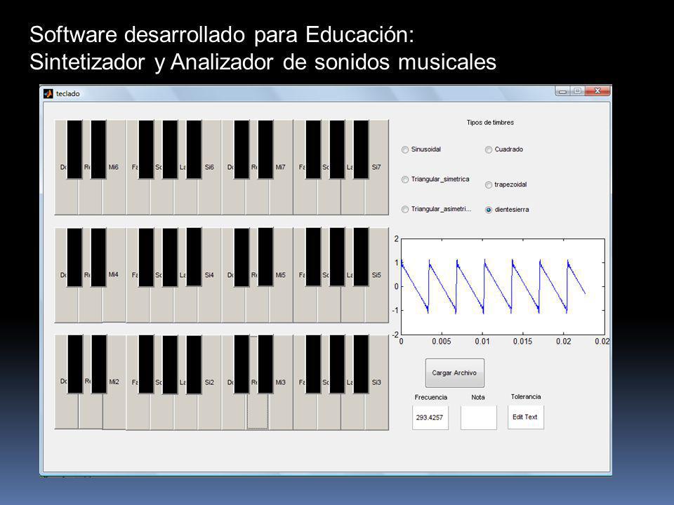674x505 pixels.
Task: Play the black key immediately left of Mi3
Action: coord(265,364)
